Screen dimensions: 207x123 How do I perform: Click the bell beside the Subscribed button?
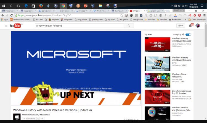(x=38, y=119)
